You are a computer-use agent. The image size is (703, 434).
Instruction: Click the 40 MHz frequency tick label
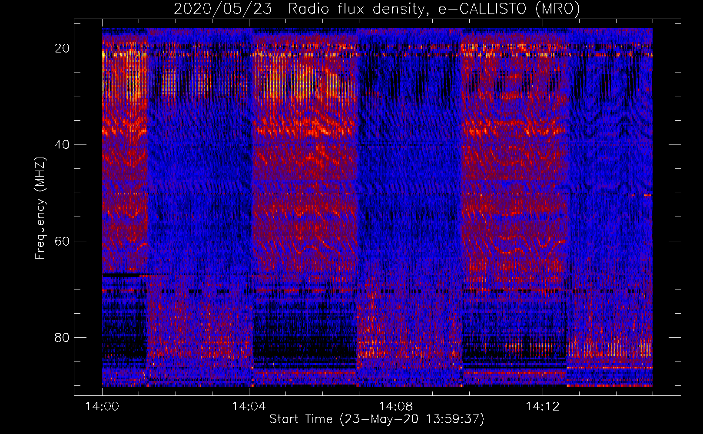coord(63,145)
